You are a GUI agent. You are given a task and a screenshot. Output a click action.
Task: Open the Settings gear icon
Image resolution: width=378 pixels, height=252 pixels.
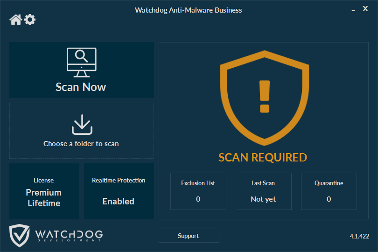pyautogui.click(x=30, y=20)
